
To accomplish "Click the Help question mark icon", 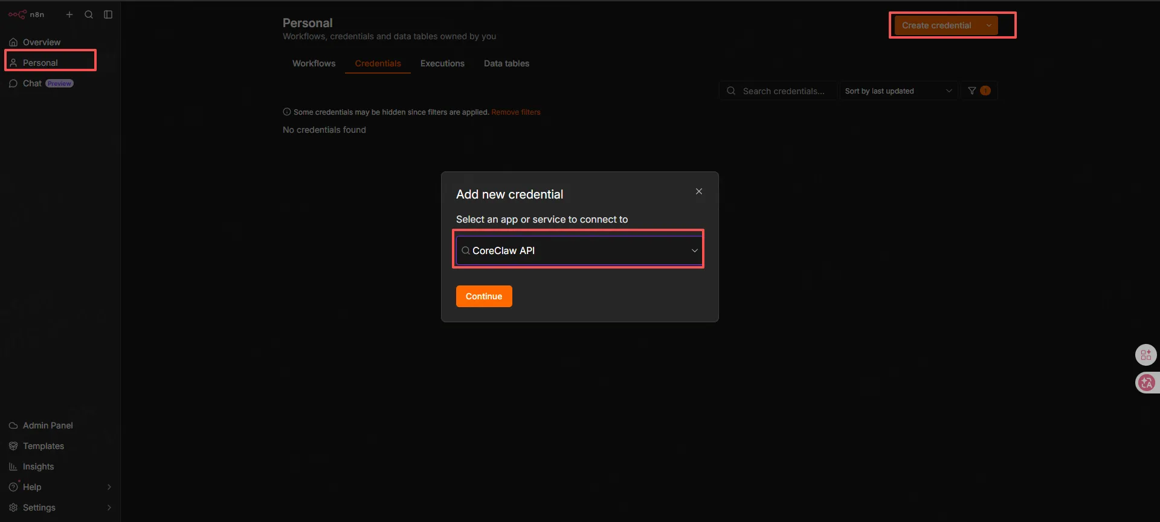I will point(13,487).
